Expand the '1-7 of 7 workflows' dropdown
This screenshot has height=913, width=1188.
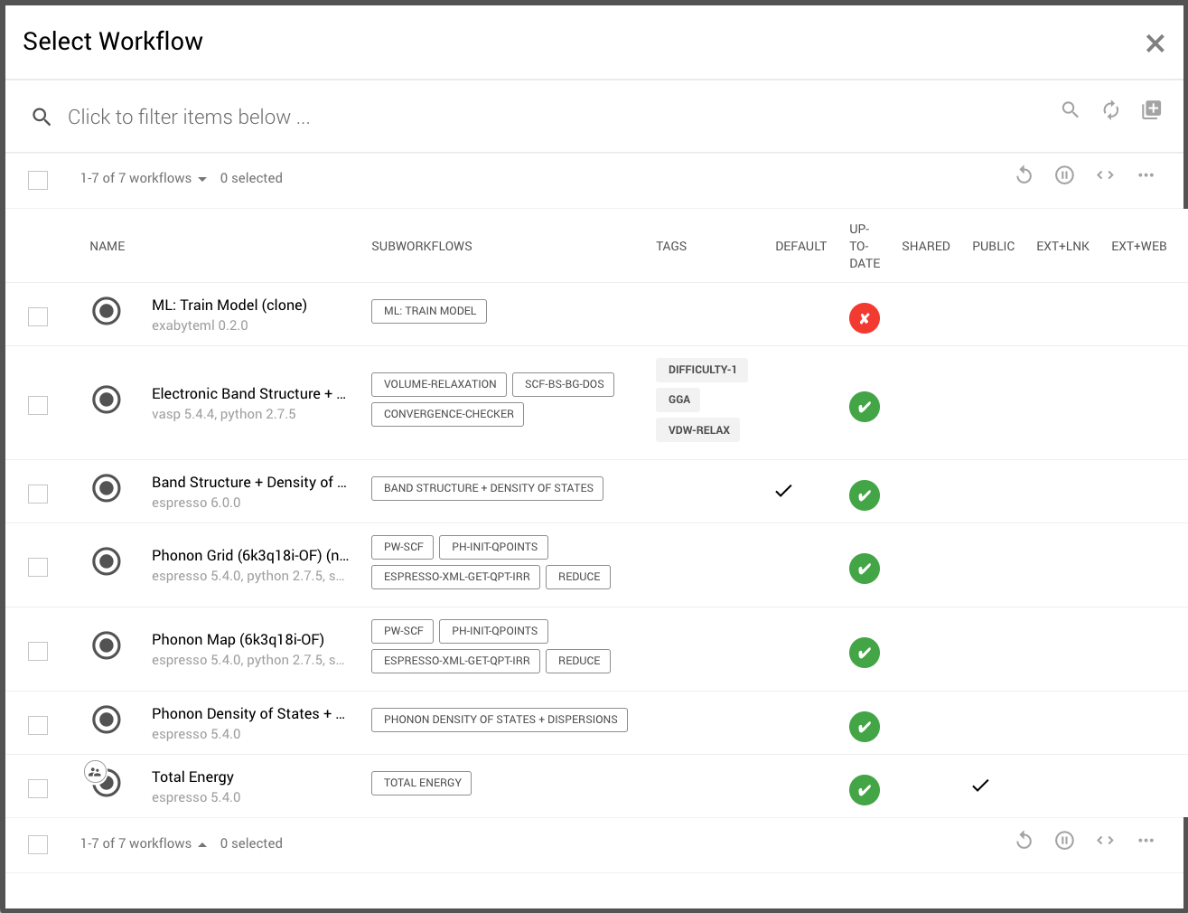[202, 178]
